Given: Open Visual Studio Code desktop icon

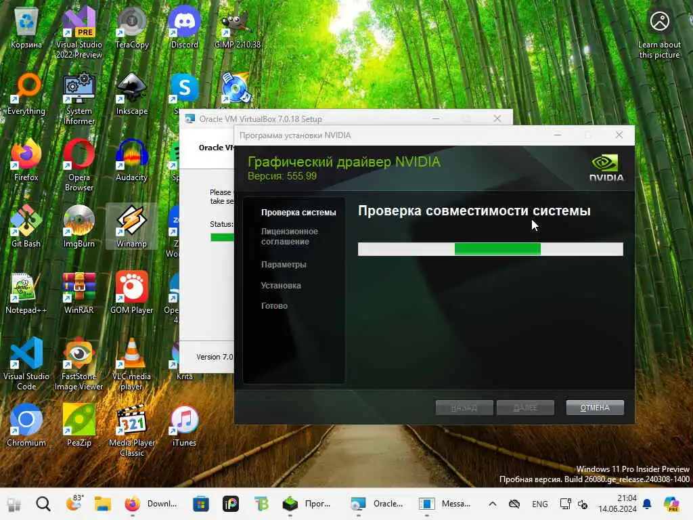Looking at the screenshot, I should point(26,364).
